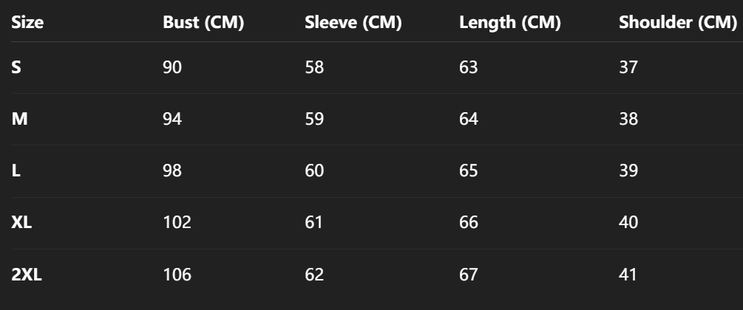This screenshot has width=743, height=310.
Task: Click sleeve value 59 in M row
Action: (314, 120)
